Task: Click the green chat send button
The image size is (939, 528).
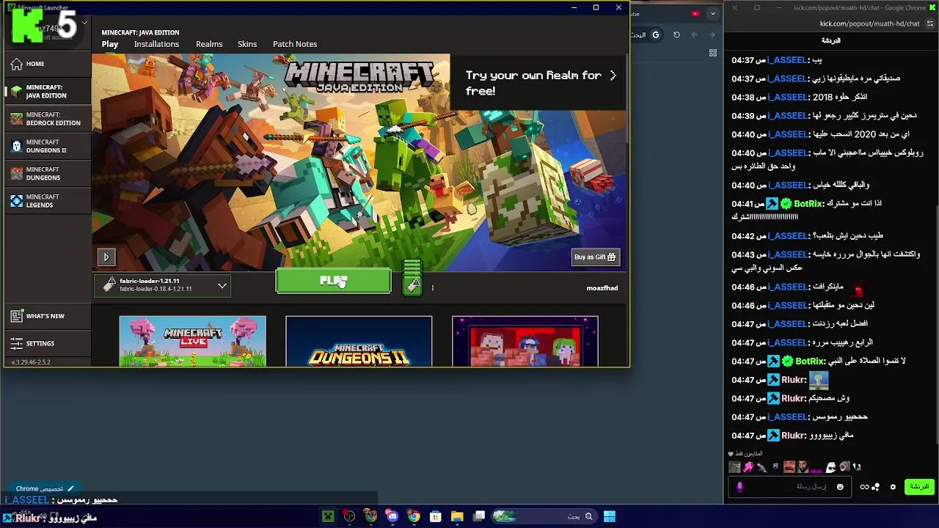Action: click(919, 487)
